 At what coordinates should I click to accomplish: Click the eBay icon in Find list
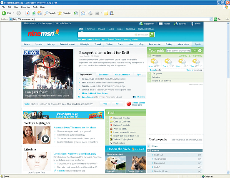tap(111, 118)
